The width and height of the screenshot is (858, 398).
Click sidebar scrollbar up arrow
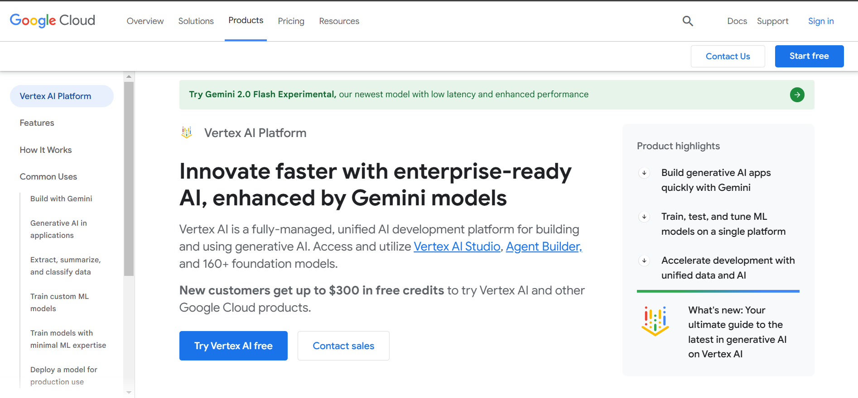pyautogui.click(x=129, y=76)
